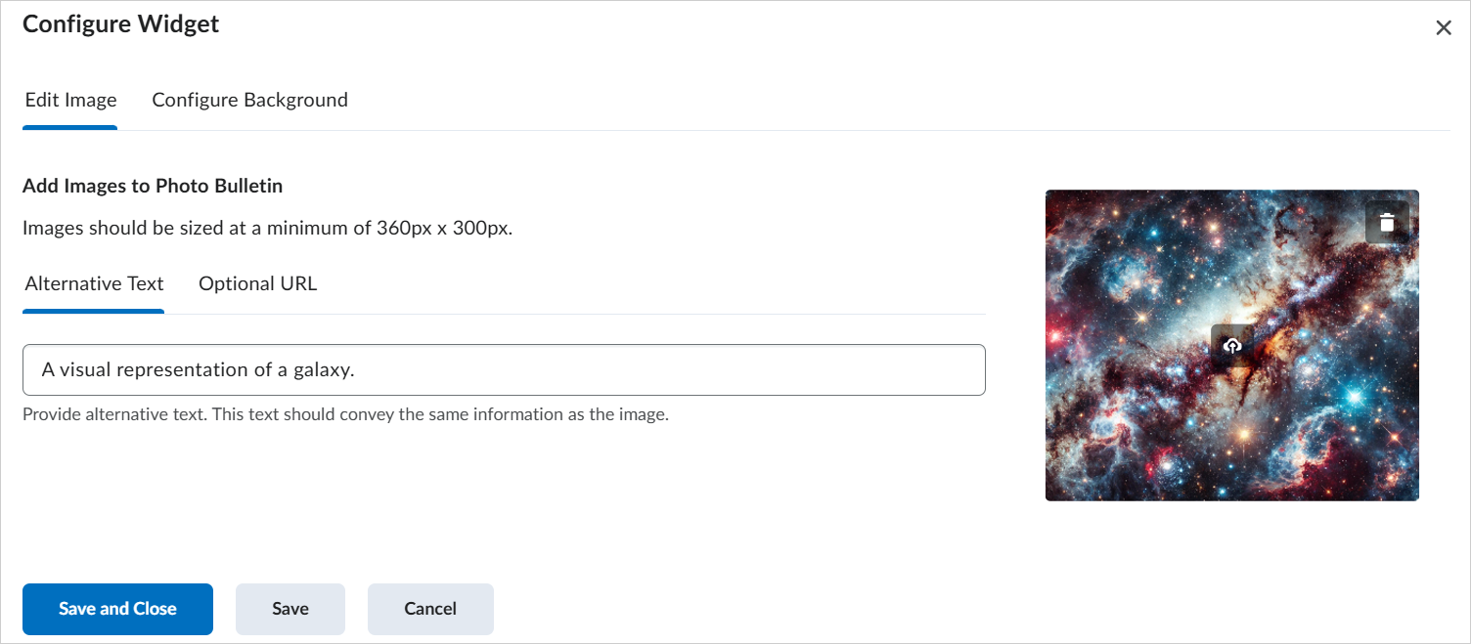Edit the galaxy alternative text description
Image resolution: width=1471 pixels, height=644 pixels.
(x=504, y=369)
